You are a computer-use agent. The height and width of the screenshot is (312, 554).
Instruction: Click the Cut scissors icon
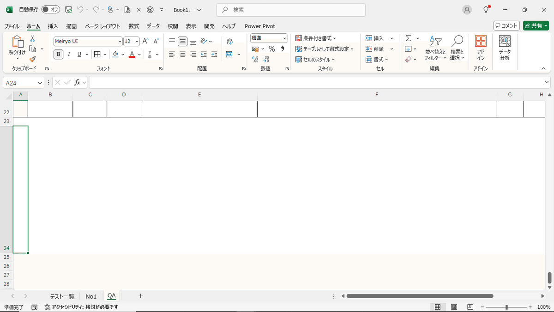coord(33,39)
